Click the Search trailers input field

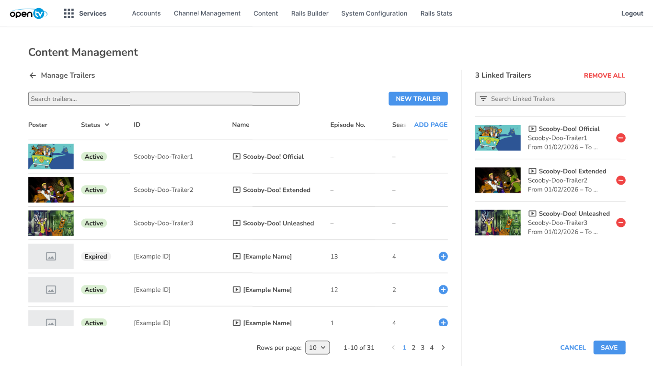164,99
